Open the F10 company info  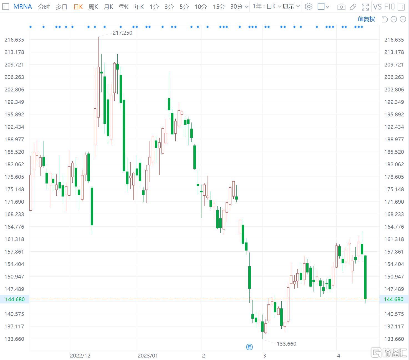point(389,7)
